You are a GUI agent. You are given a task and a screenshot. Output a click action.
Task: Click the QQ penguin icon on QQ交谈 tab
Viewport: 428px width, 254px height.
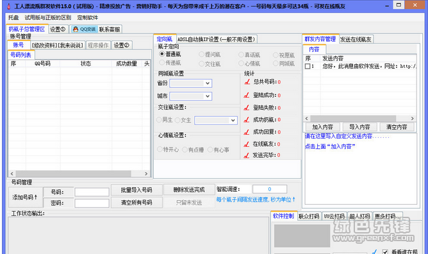pyautogui.click(x=76, y=29)
